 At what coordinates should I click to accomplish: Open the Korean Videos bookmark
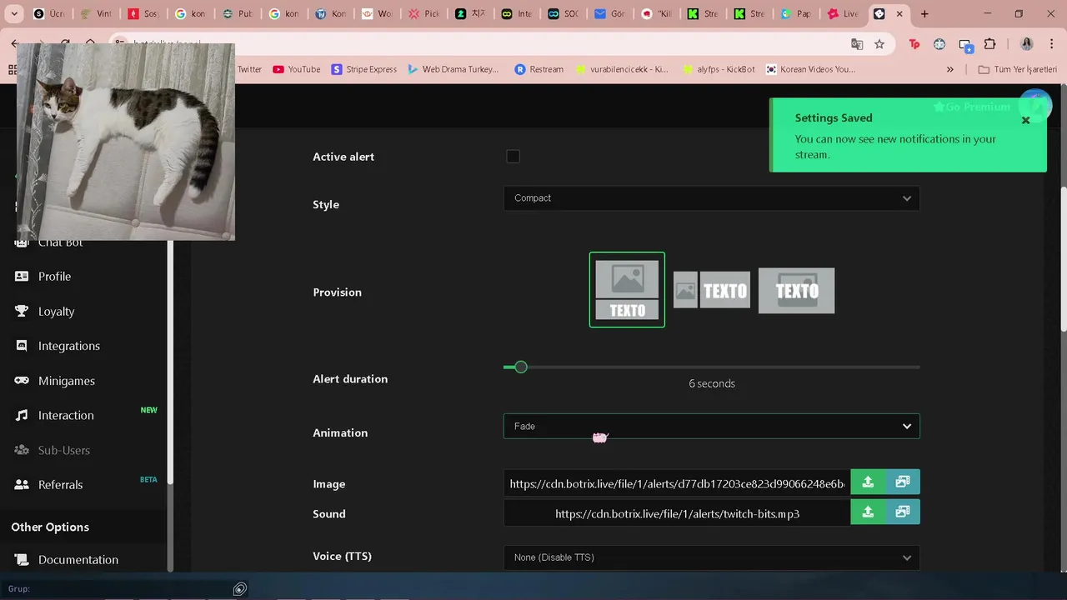[x=810, y=69]
